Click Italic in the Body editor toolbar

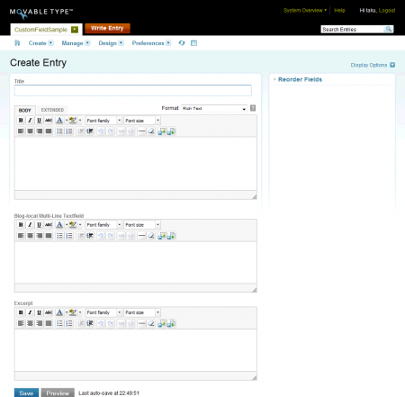click(30, 121)
